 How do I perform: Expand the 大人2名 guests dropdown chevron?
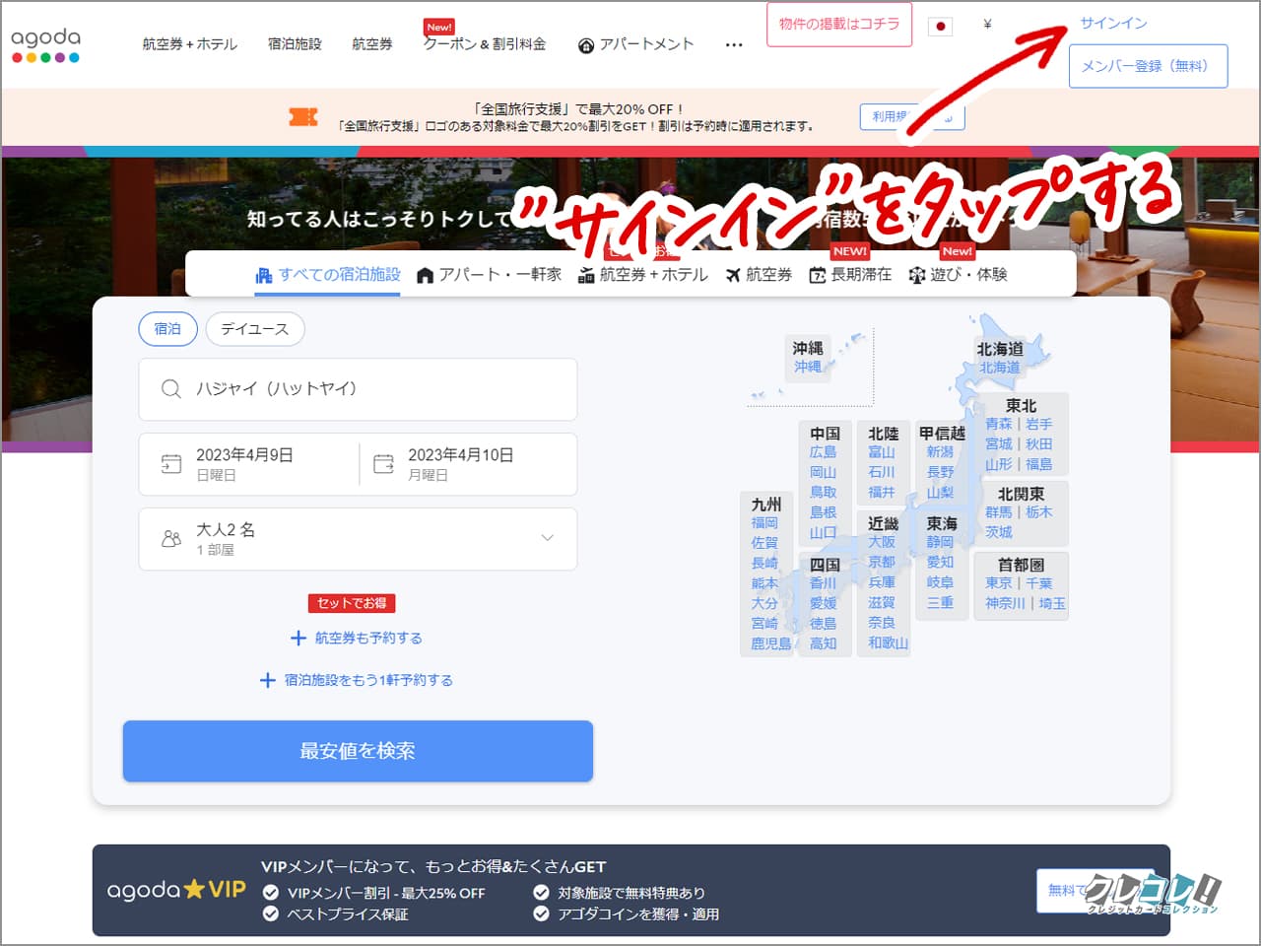pyautogui.click(x=548, y=538)
